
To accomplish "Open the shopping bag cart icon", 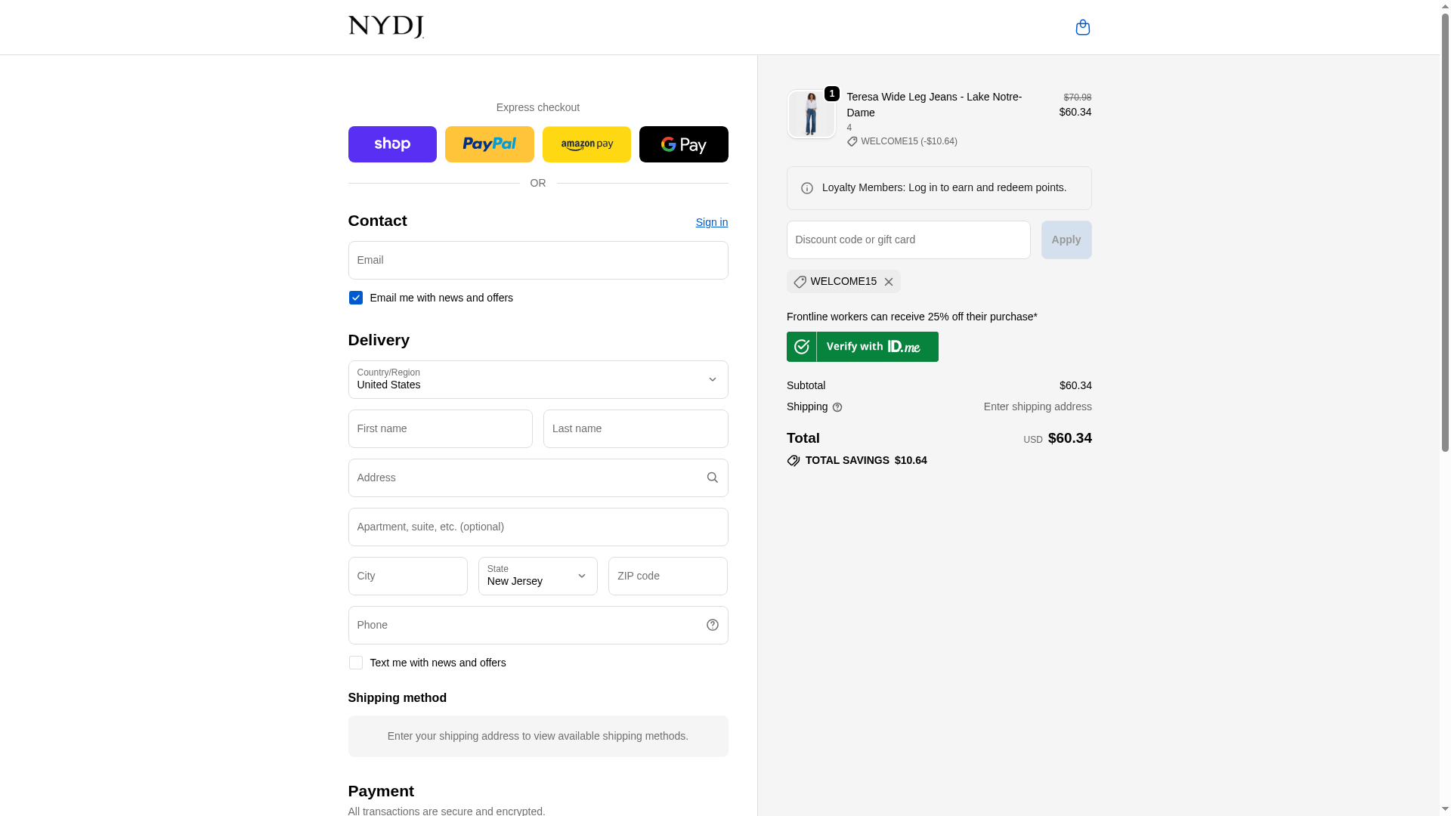I will (x=1082, y=27).
